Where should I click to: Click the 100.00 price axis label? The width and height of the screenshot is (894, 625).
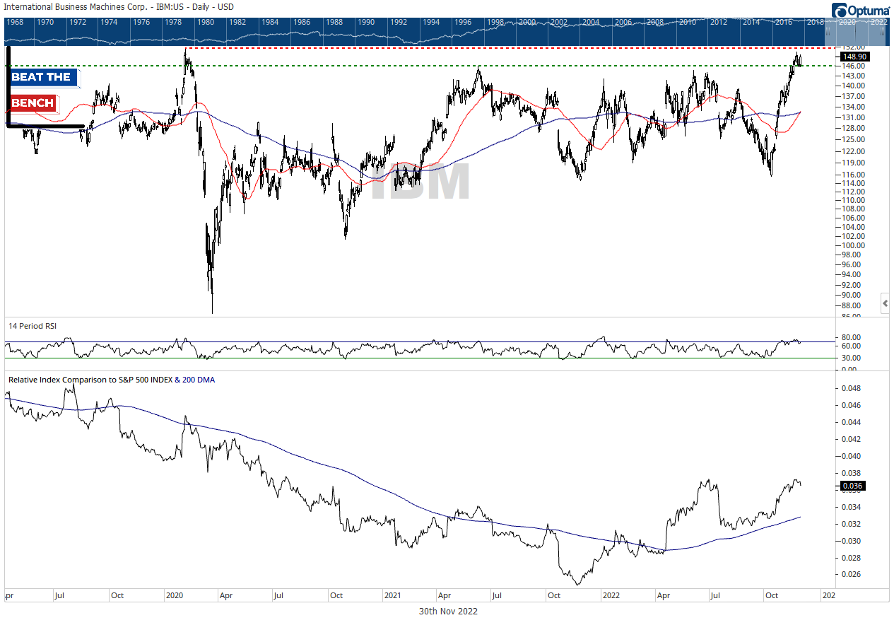[x=852, y=245]
